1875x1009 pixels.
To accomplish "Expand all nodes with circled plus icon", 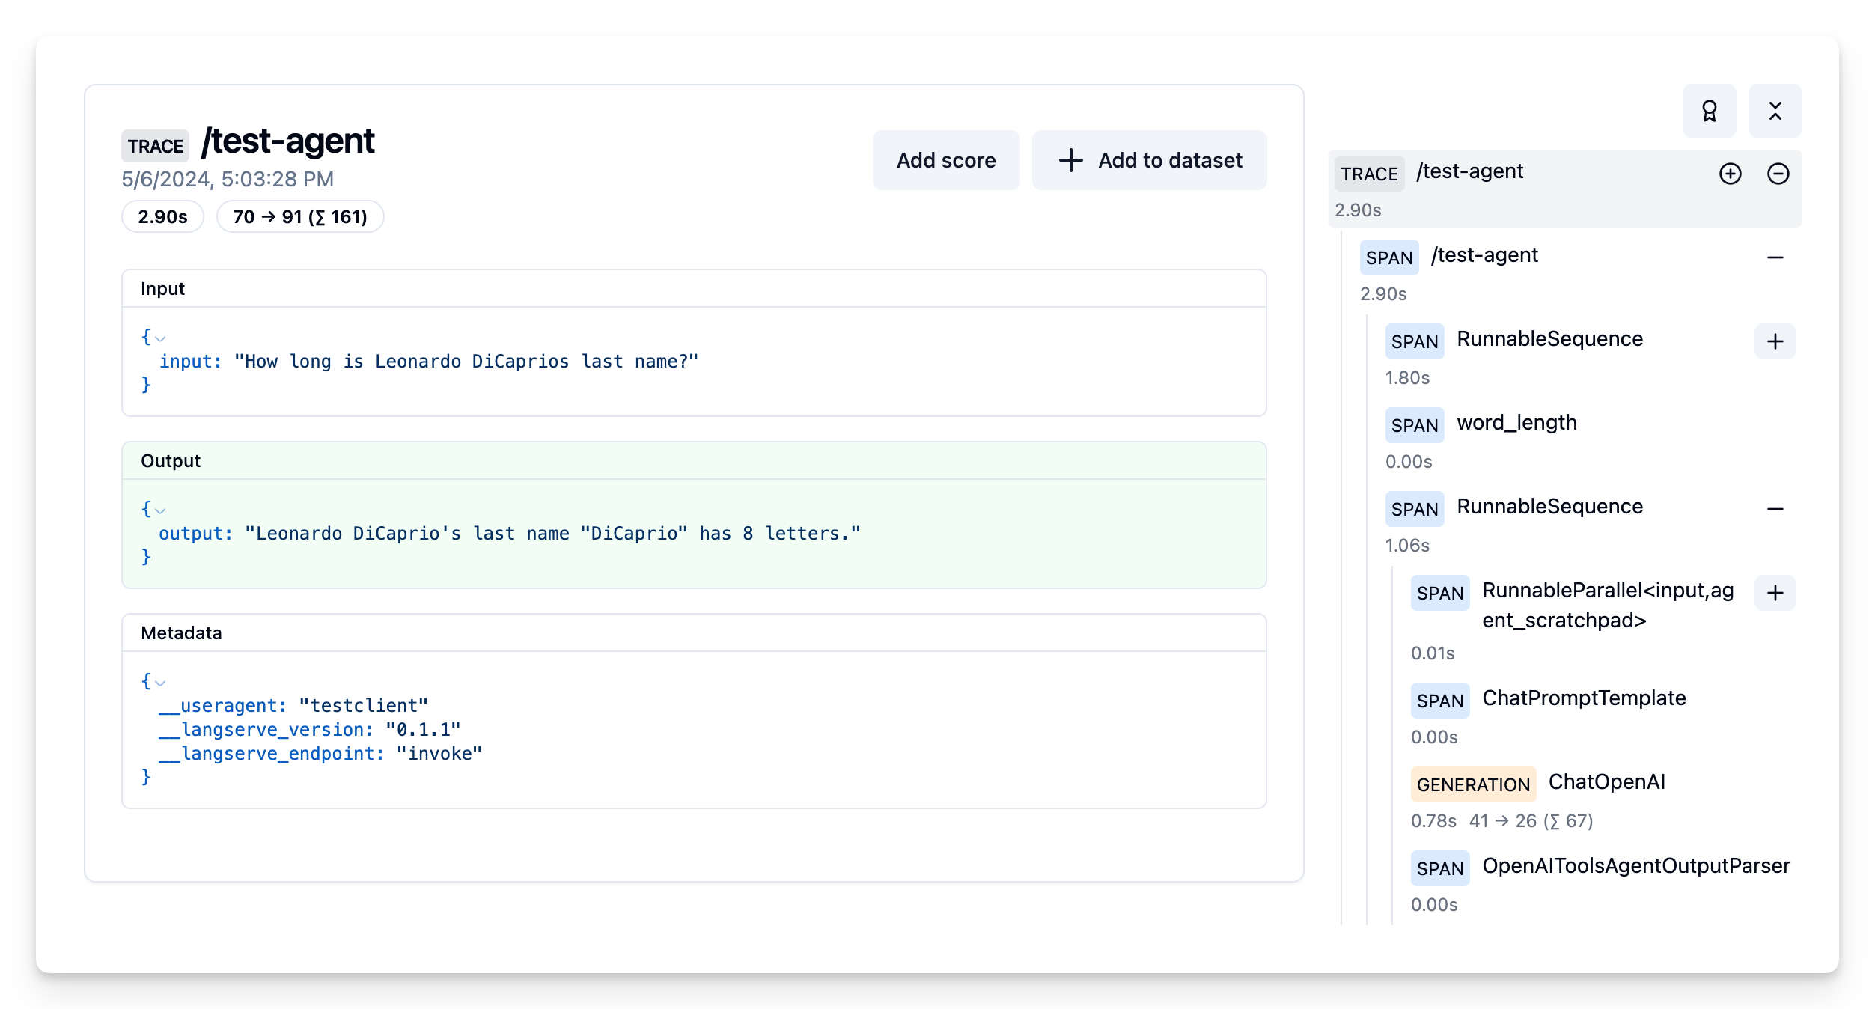I will point(1730,174).
